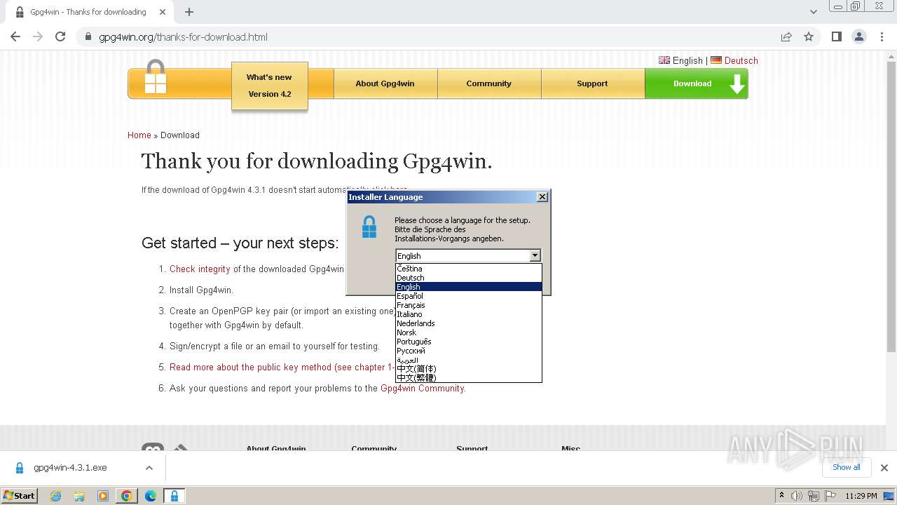Open the Read more about public key method link

point(283,367)
